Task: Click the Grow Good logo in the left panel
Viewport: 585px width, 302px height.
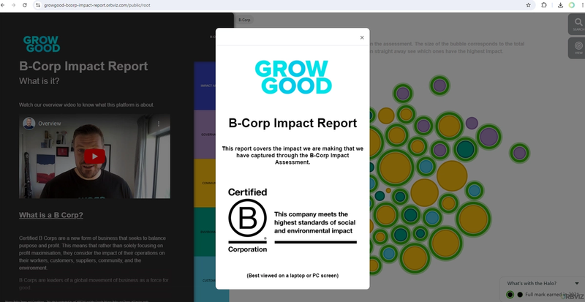Action: [x=42, y=44]
